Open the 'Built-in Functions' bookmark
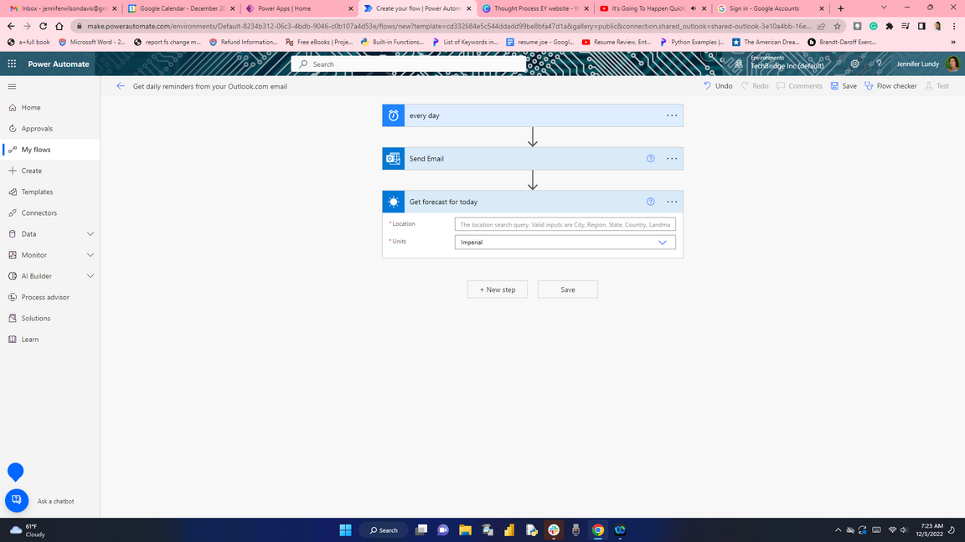 391,43
